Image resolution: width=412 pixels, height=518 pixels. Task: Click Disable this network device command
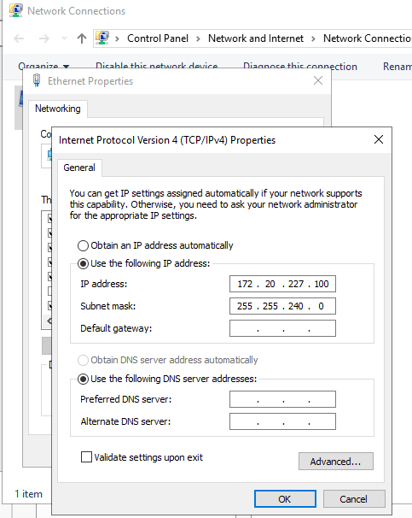pyautogui.click(x=157, y=65)
